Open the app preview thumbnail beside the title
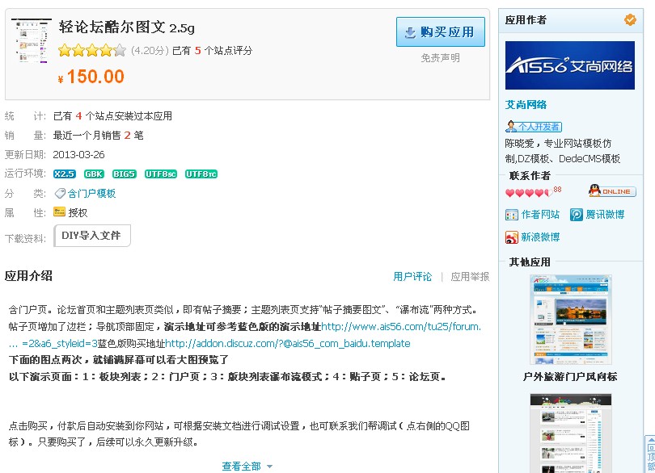Screen dimensions: 655x473 (32, 40)
